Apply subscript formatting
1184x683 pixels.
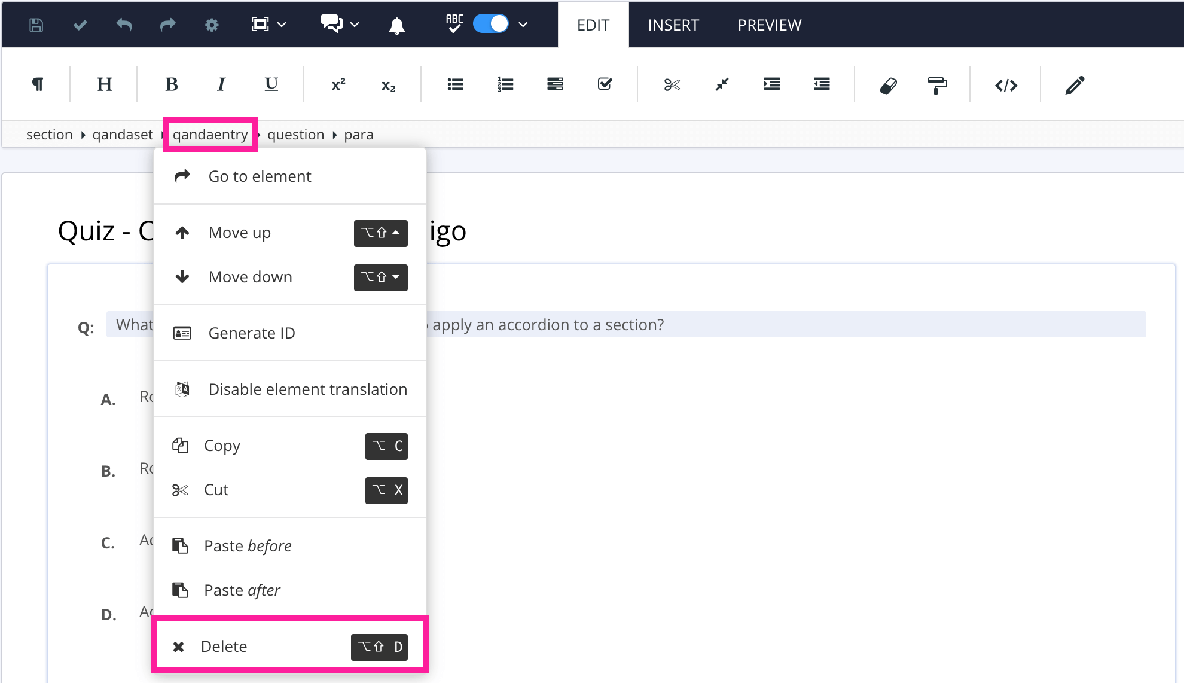click(389, 86)
